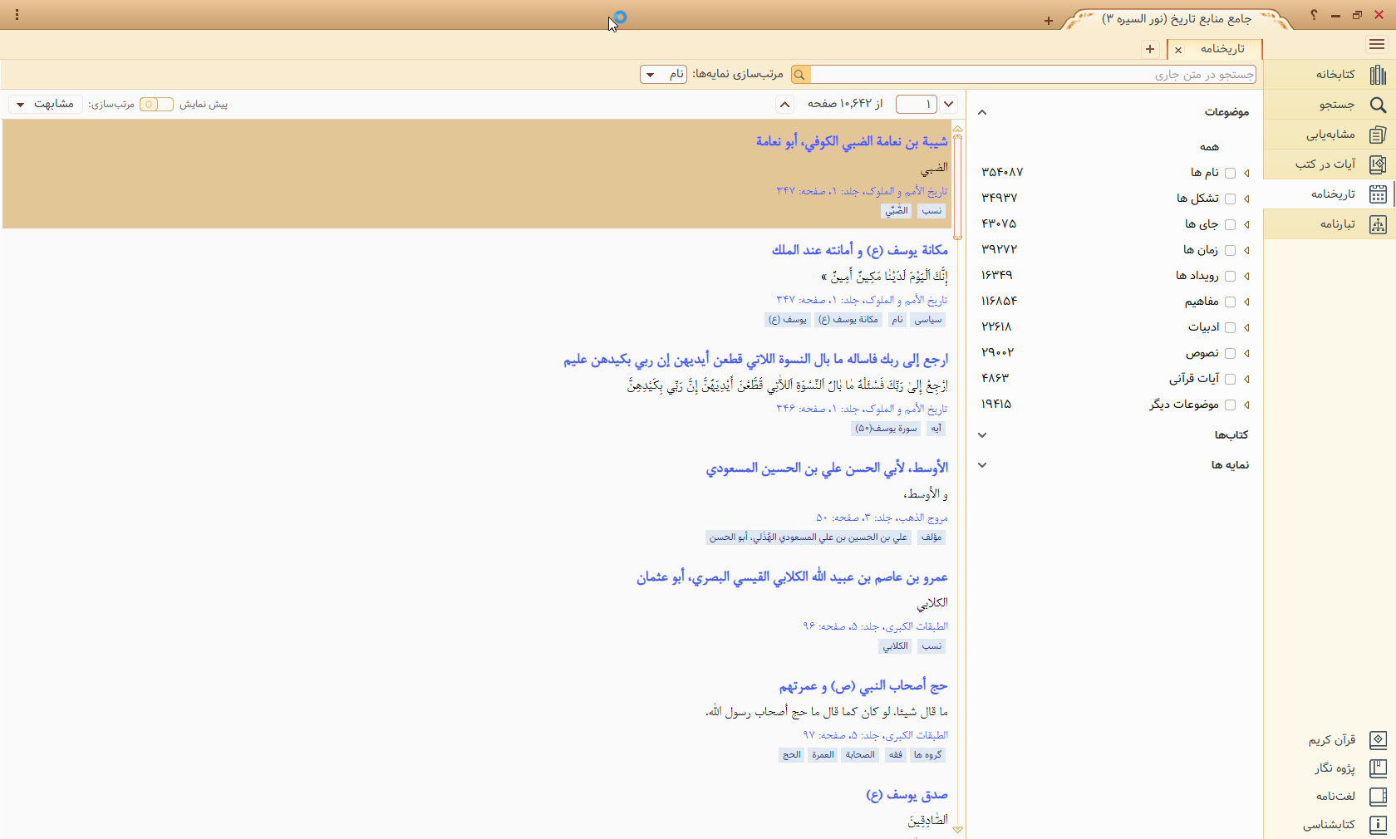
Task: Open result ارجع إلى ربك فاسأله
Action: tap(755, 360)
